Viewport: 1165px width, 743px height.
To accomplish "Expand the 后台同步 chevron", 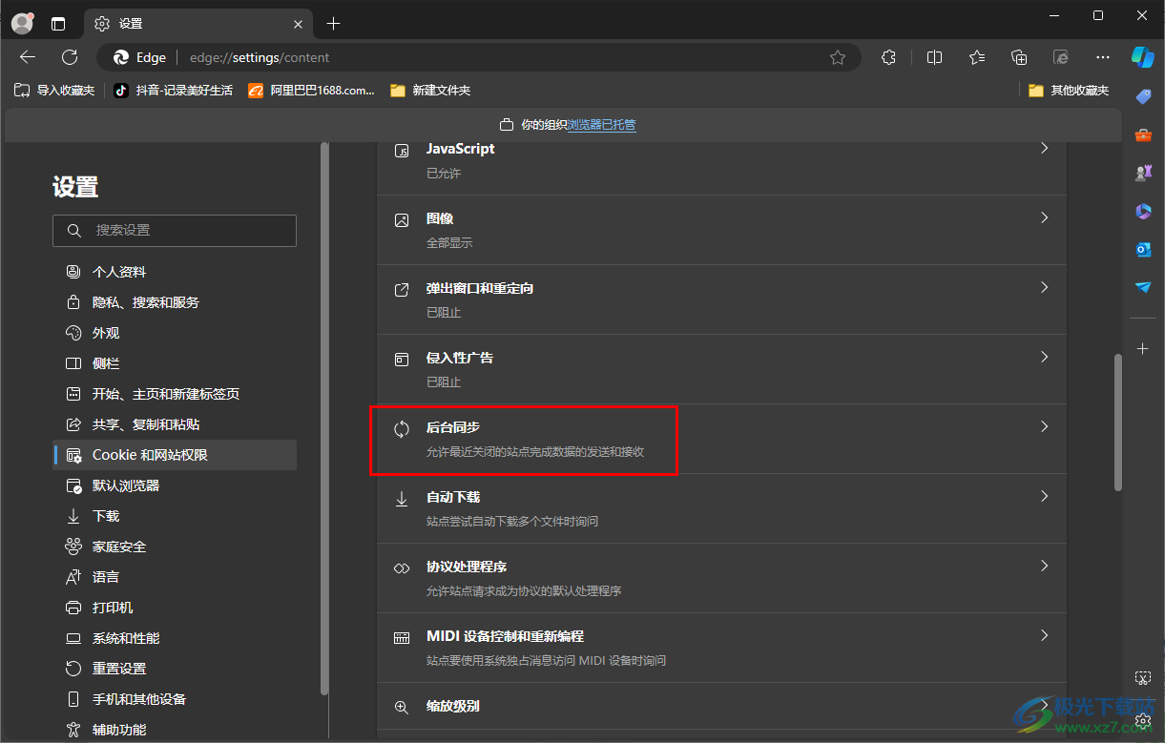I will (x=1044, y=427).
